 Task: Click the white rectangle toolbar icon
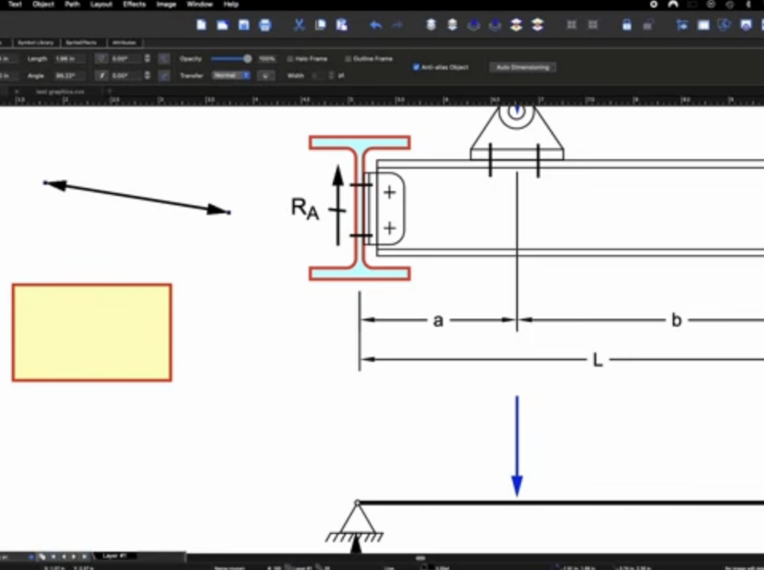(x=704, y=25)
